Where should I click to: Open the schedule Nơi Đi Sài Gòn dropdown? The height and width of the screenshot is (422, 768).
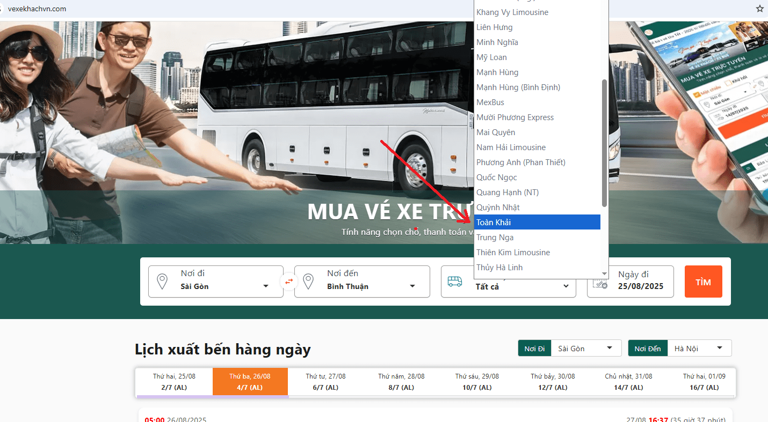pyautogui.click(x=585, y=349)
